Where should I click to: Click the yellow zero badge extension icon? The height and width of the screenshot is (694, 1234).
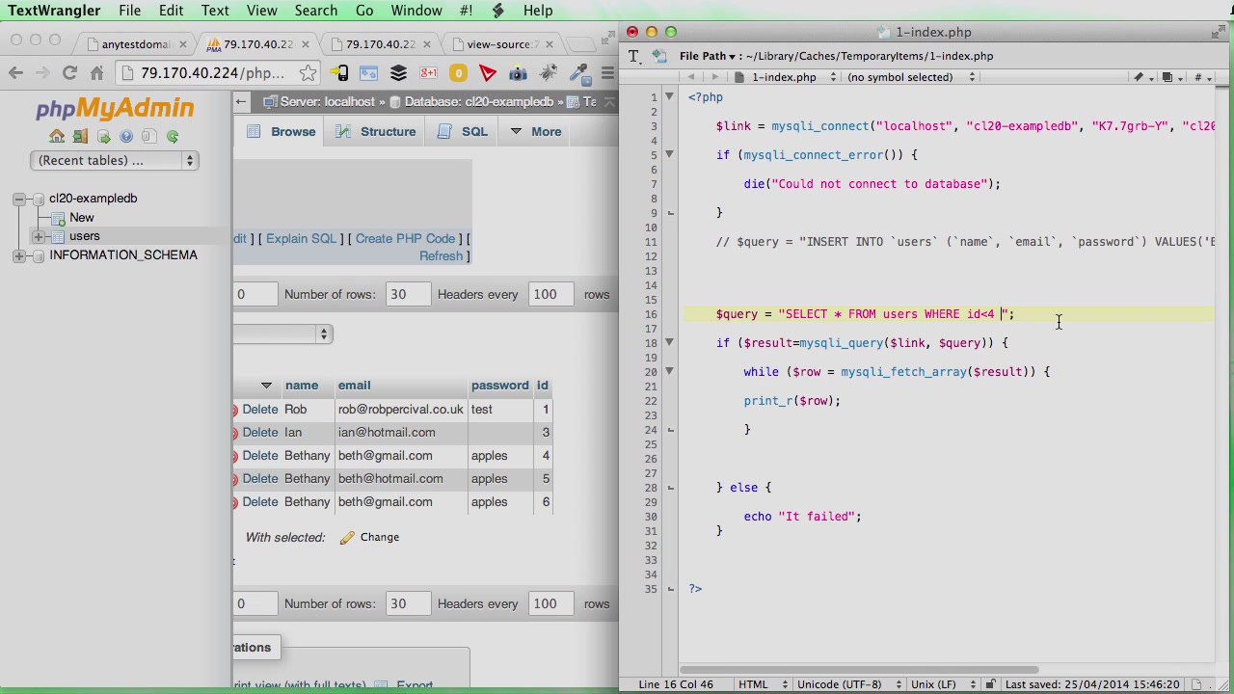tap(458, 73)
